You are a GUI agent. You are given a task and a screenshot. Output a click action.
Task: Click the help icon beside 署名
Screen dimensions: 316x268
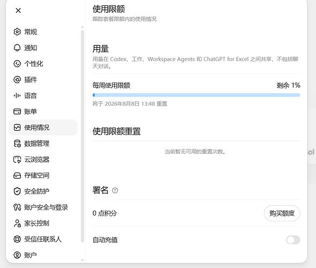click(115, 190)
